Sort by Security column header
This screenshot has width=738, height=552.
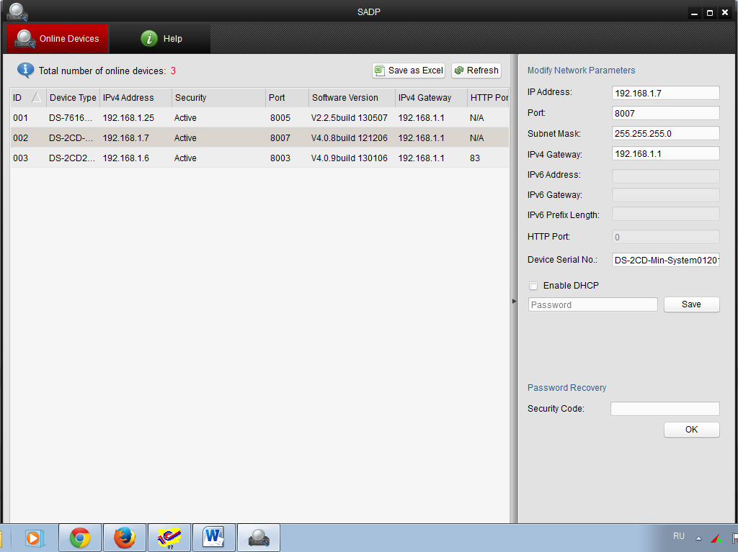coord(218,97)
